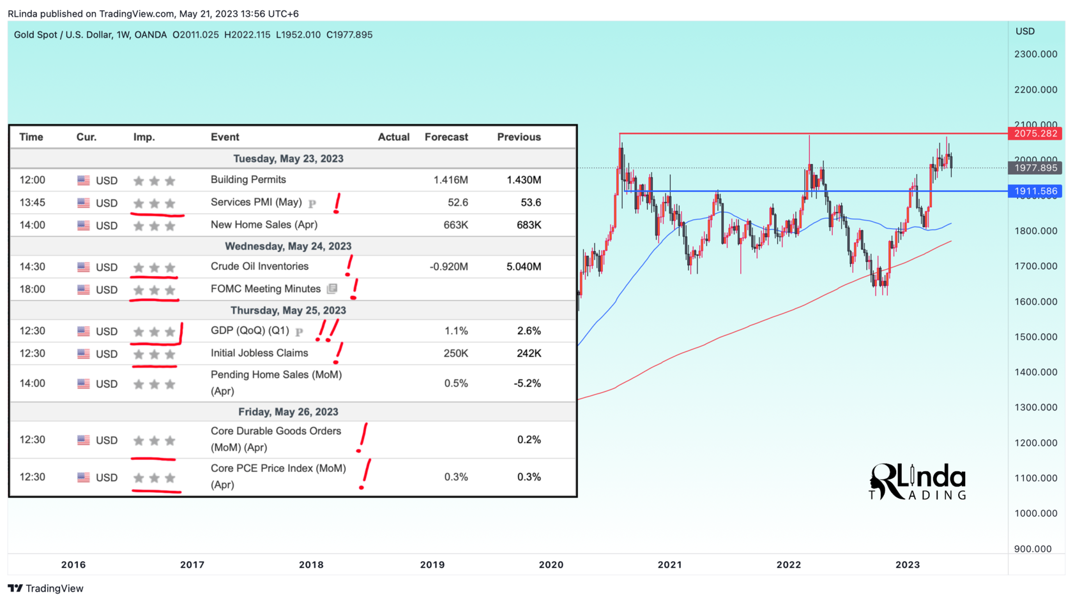Click the red 2075.282 price label

click(1035, 133)
